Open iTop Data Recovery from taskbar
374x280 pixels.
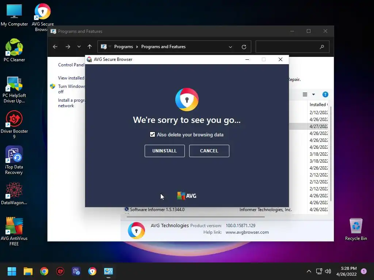click(x=76, y=271)
